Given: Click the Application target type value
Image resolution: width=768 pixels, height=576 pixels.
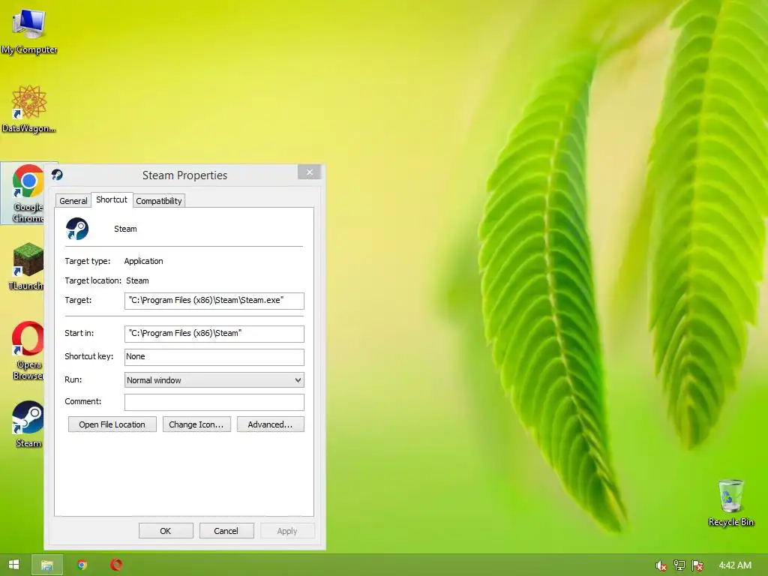Looking at the screenshot, I should tap(143, 261).
